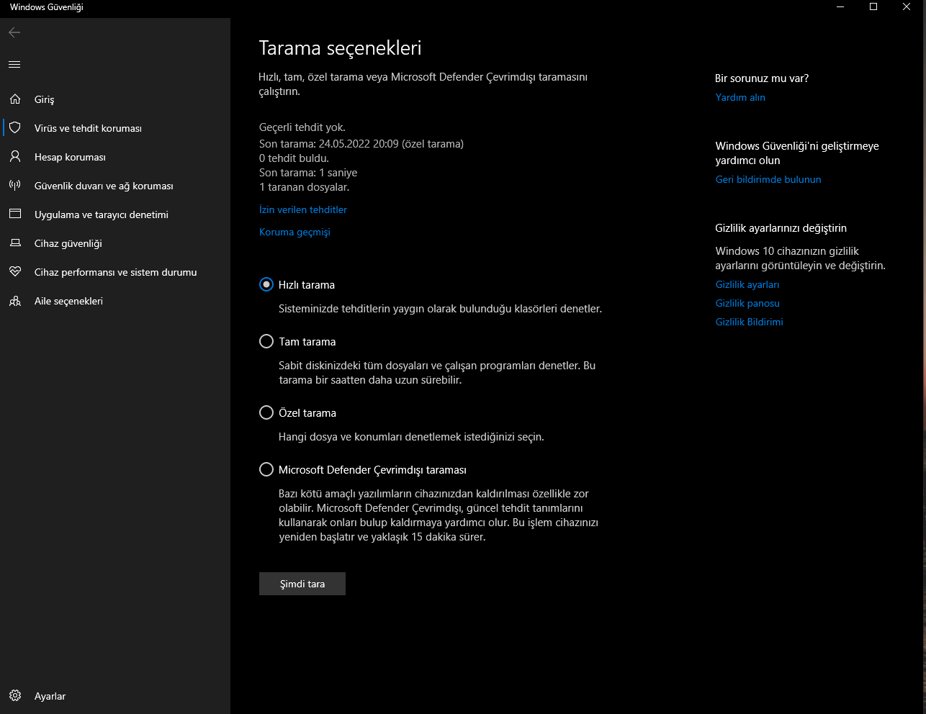Open the İzin verilen tehditler link
Screen dimensions: 926x714
[303, 210]
